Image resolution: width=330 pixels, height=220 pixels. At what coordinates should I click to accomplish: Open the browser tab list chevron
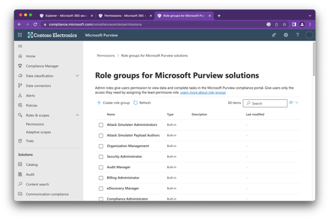pos(310,16)
